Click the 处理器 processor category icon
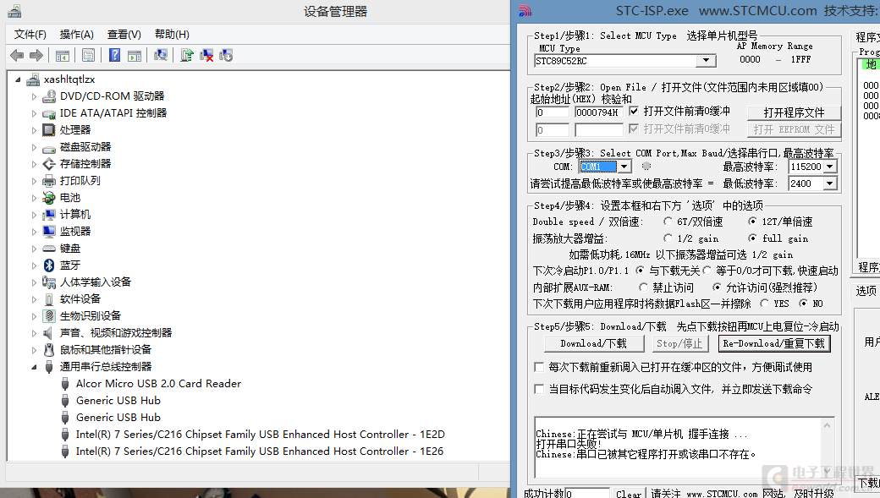880x498 pixels. point(49,130)
